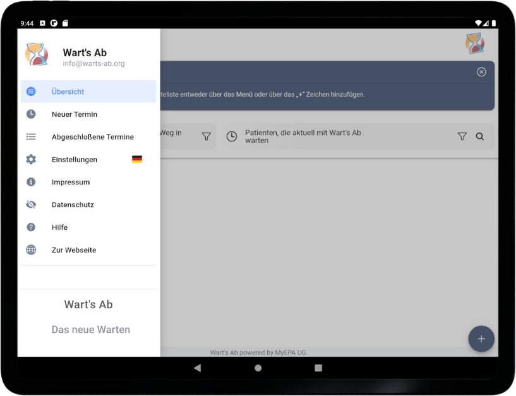Click the info@warts-ab.org email text
This screenshot has width=516, height=396.
point(93,64)
